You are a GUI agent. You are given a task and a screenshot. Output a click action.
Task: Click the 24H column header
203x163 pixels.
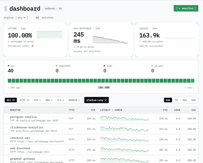(194, 110)
